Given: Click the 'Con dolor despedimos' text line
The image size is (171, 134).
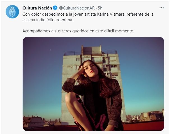Looking at the screenshot, I should point(88,14).
